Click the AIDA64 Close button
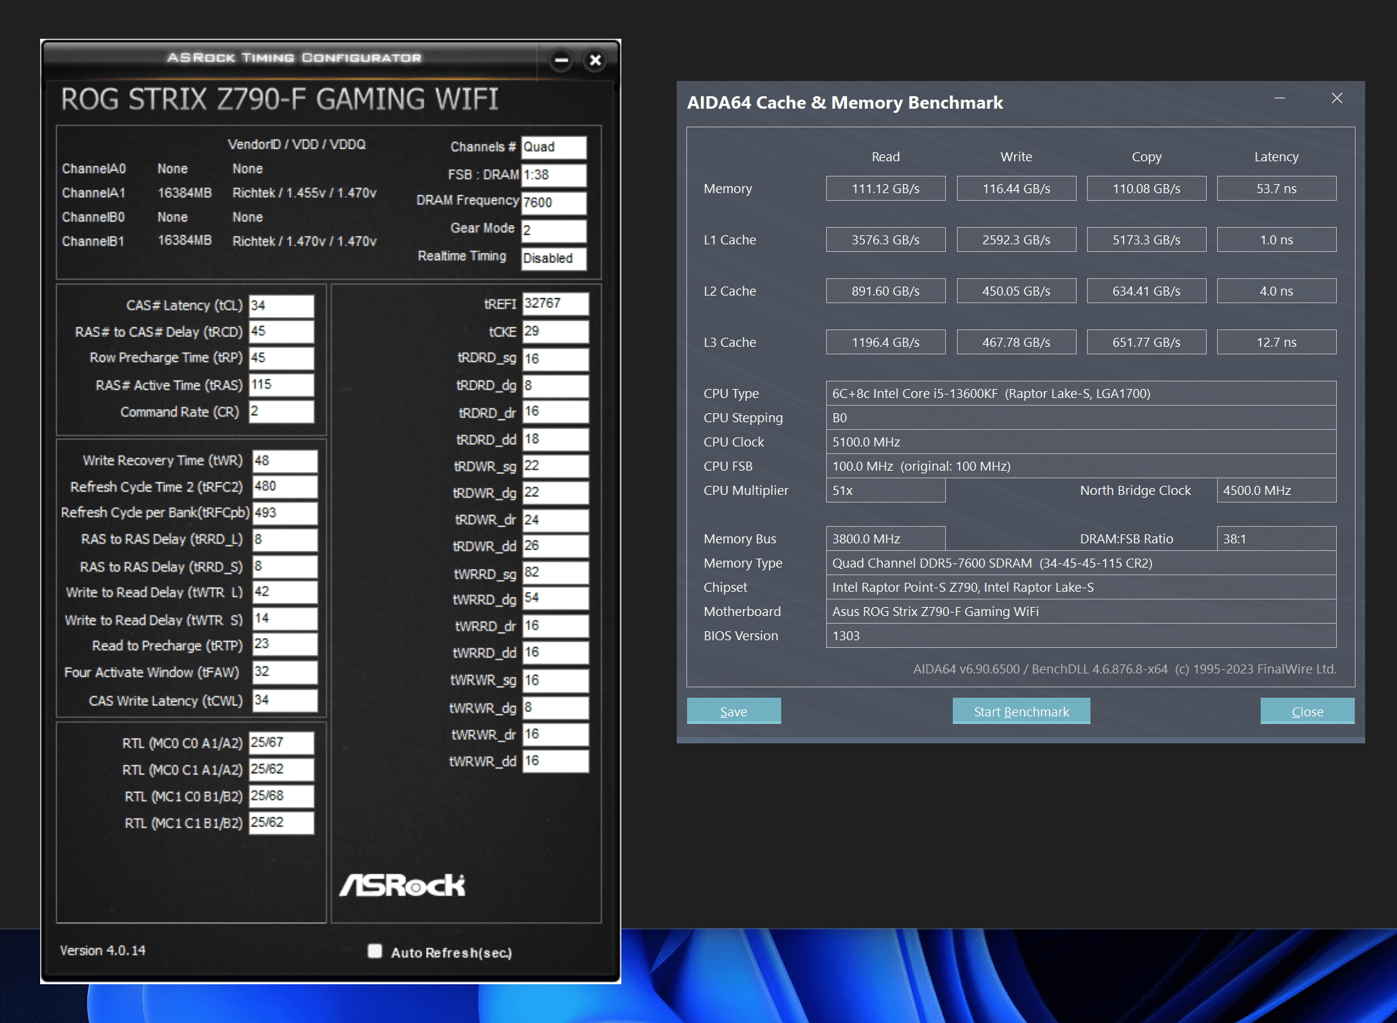This screenshot has height=1023, width=1397. (x=1306, y=712)
